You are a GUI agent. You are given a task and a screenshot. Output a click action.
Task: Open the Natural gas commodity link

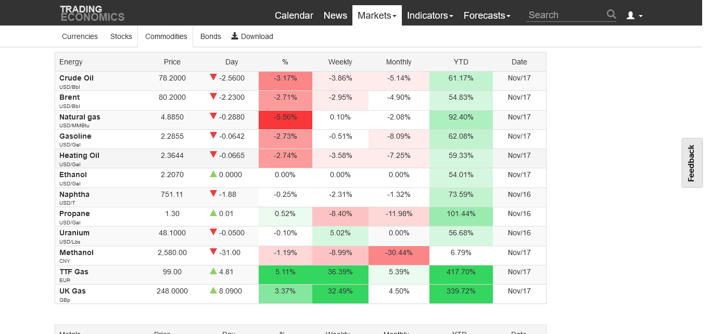[80, 117]
